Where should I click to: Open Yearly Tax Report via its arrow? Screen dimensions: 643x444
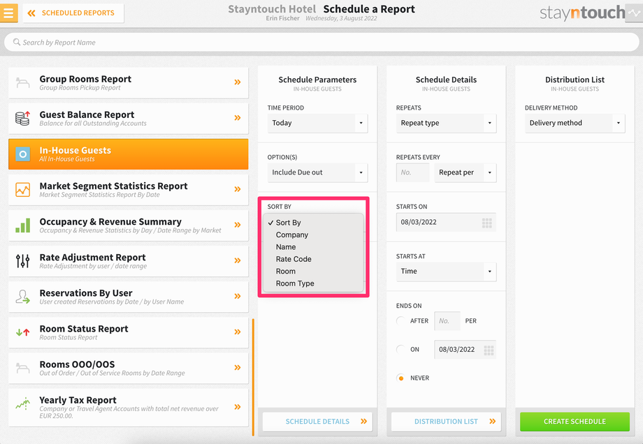(x=238, y=407)
